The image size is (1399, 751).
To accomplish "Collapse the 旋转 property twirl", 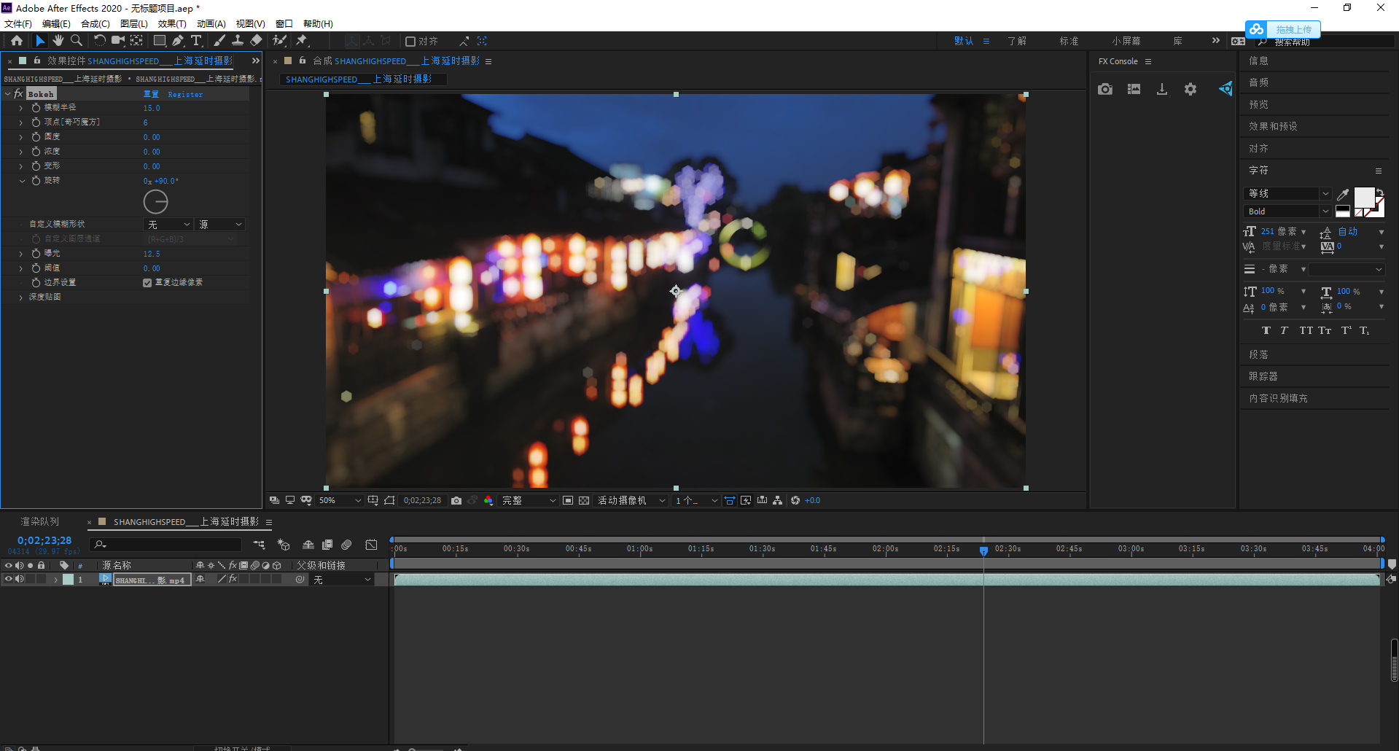I will click(21, 181).
